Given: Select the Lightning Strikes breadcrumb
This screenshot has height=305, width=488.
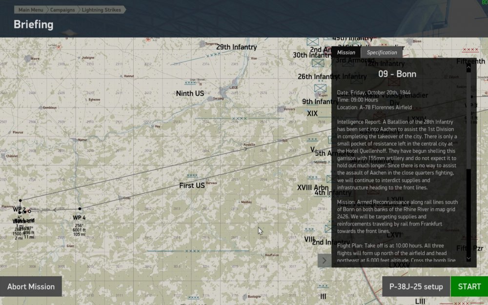Looking at the screenshot, I should (x=102, y=10).
